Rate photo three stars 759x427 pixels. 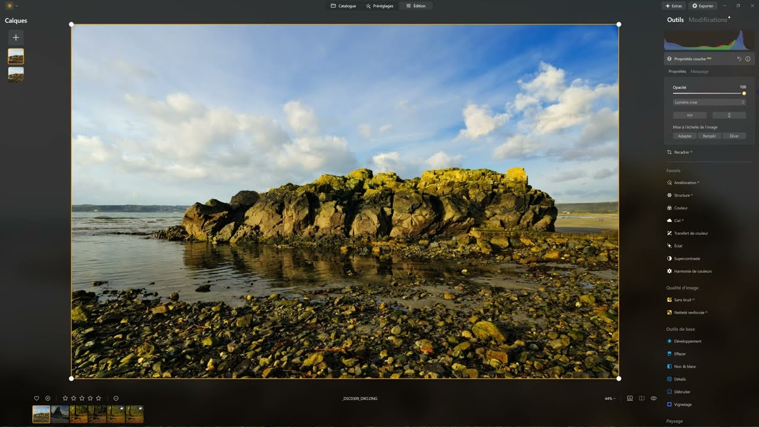(82, 399)
